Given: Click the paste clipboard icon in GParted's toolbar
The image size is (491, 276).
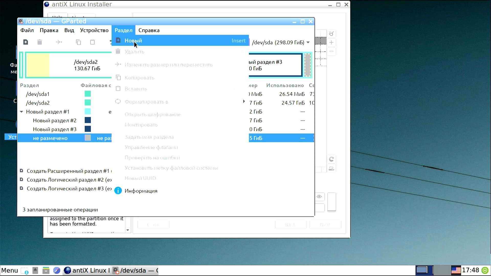Looking at the screenshot, I should (92, 42).
